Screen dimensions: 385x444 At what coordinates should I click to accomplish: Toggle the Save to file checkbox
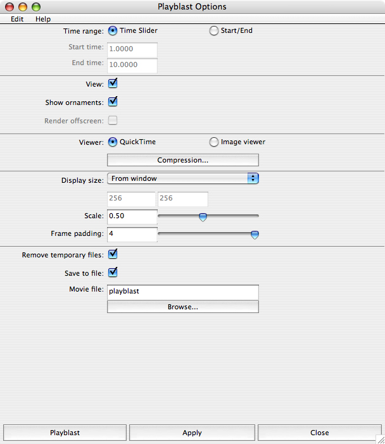click(113, 273)
